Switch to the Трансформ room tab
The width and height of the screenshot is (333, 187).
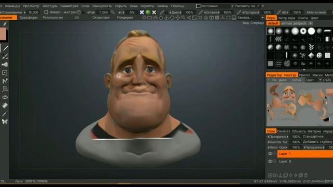[29, 18]
